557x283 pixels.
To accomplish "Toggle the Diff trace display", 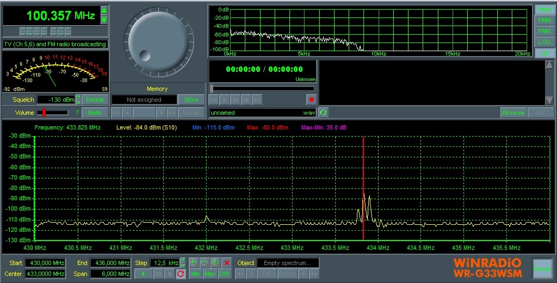I will 225,274.
